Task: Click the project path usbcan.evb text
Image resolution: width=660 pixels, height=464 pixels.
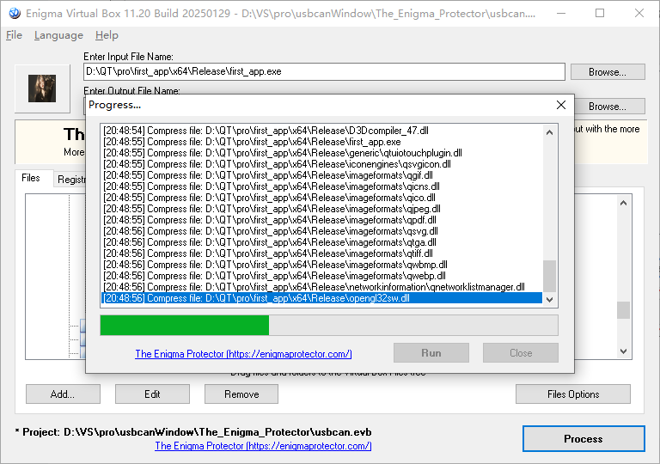Action: tap(193, 432)
